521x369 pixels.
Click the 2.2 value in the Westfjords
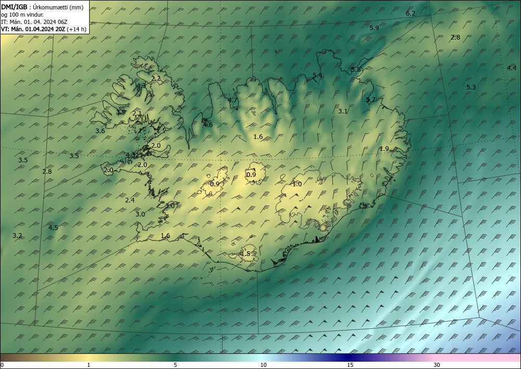(x=156, y=79)
